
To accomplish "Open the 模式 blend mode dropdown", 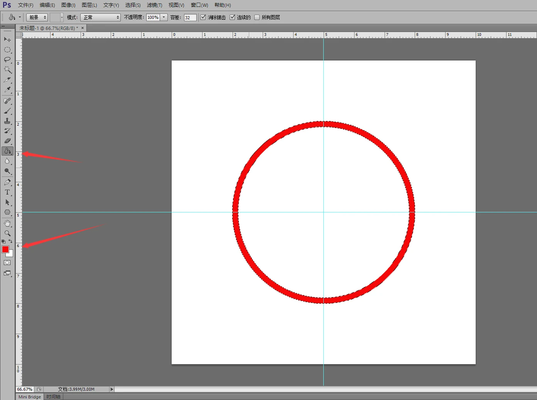I will 100,17.
